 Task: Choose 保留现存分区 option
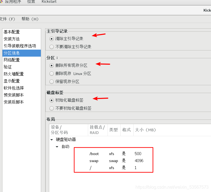(x=52, y=82)
